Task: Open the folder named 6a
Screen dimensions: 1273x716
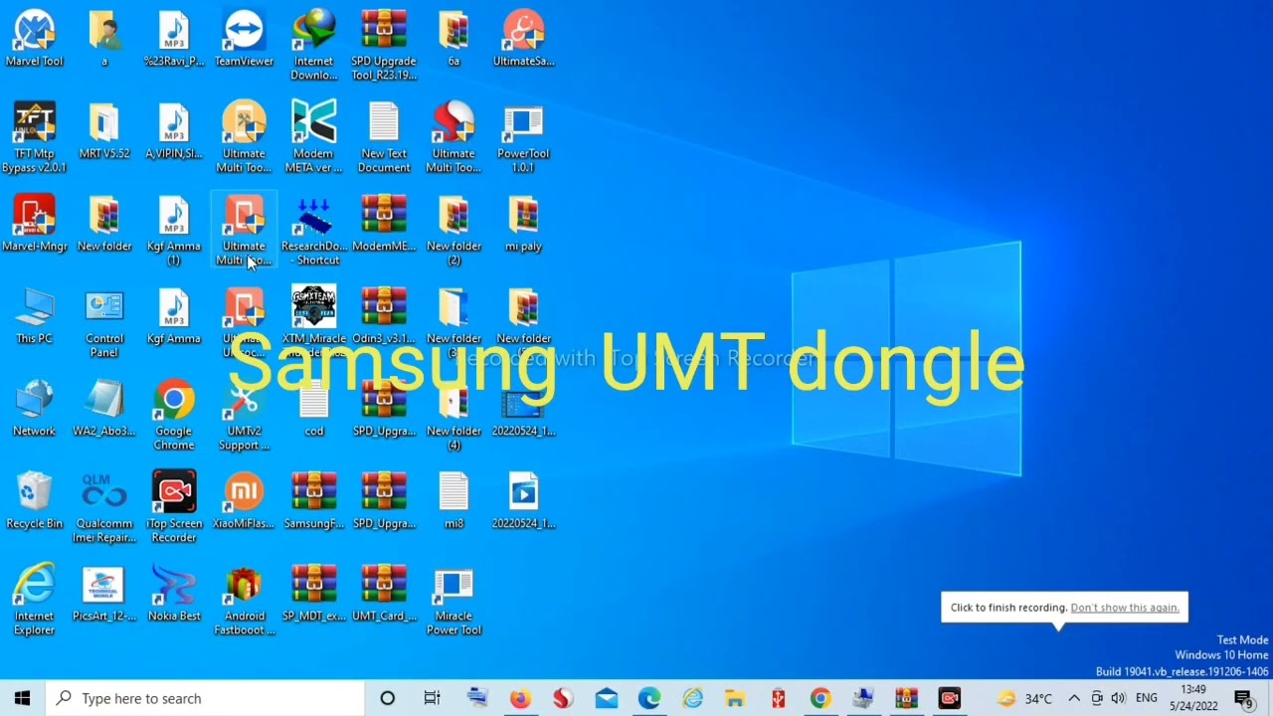Action: 454,40
